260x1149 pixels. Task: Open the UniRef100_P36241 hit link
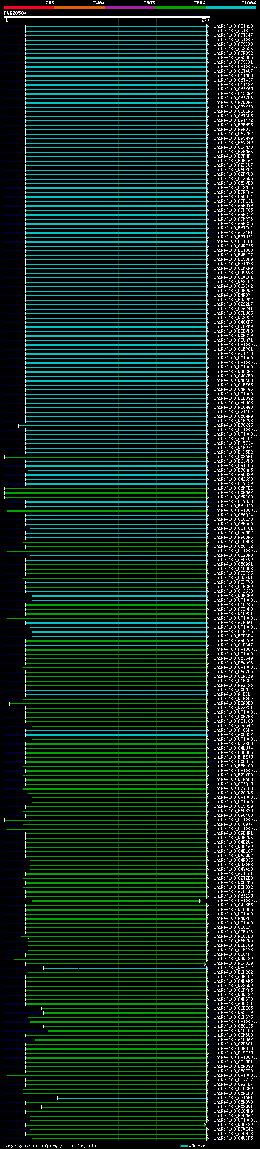[233, 309]
